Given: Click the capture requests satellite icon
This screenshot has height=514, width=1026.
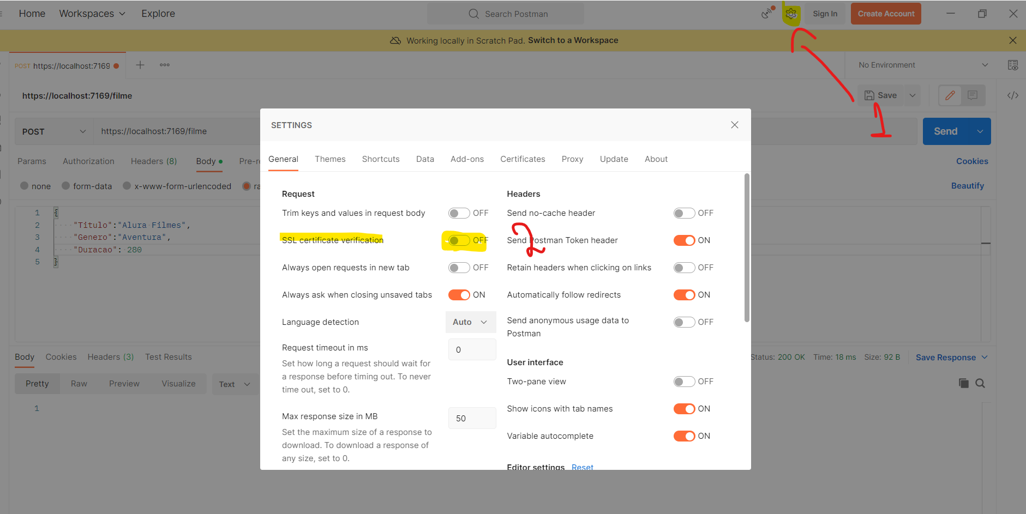Looking at the screenshot, I should [x=767, y=13].
